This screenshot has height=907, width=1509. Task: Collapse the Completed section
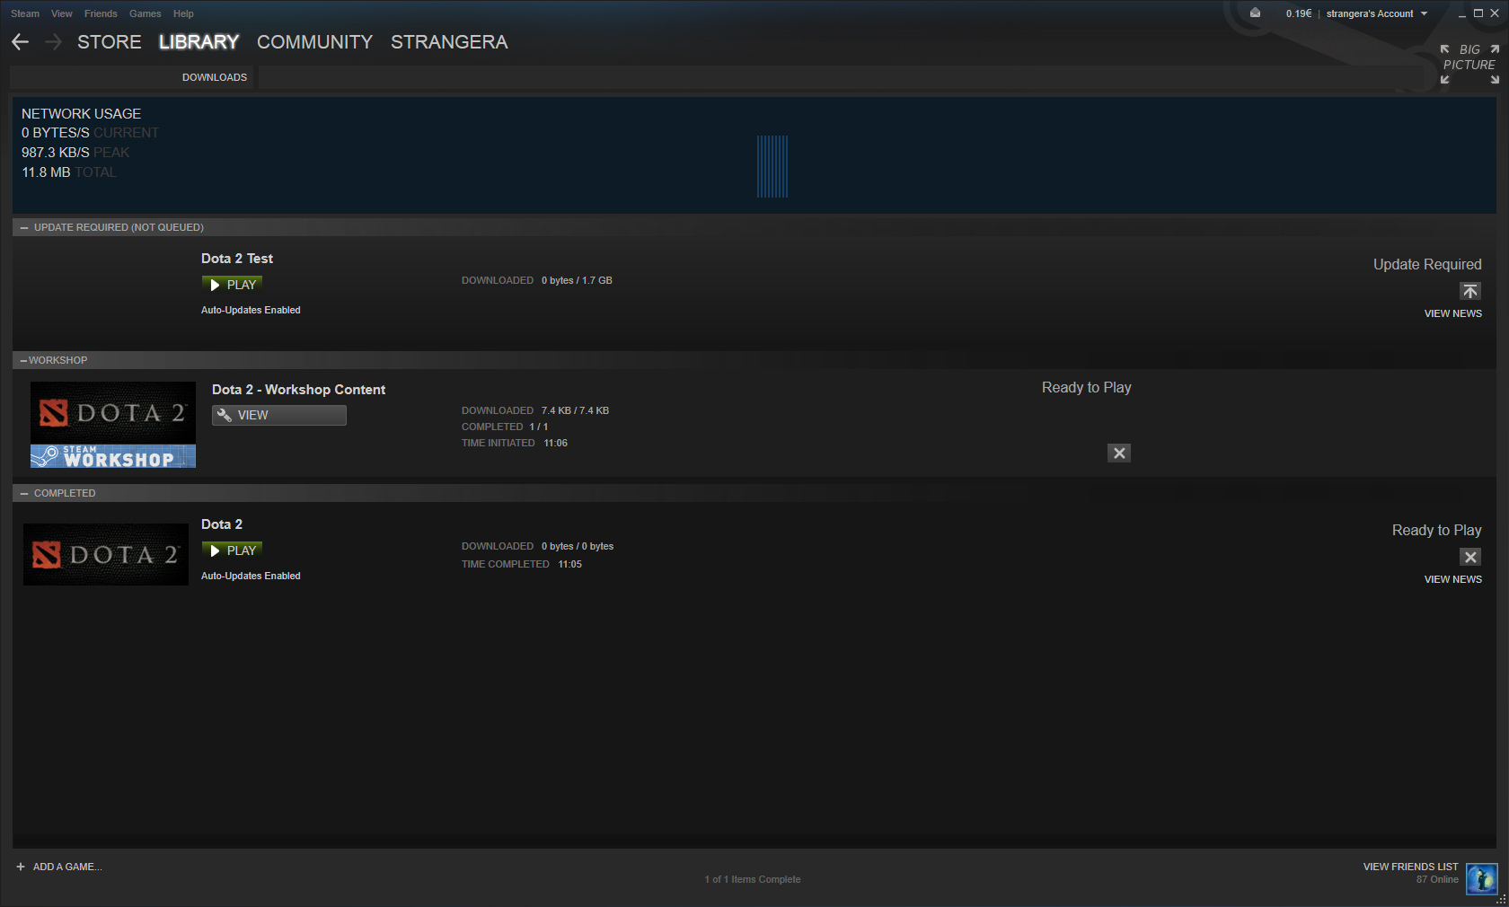click(x=24, y=494)
